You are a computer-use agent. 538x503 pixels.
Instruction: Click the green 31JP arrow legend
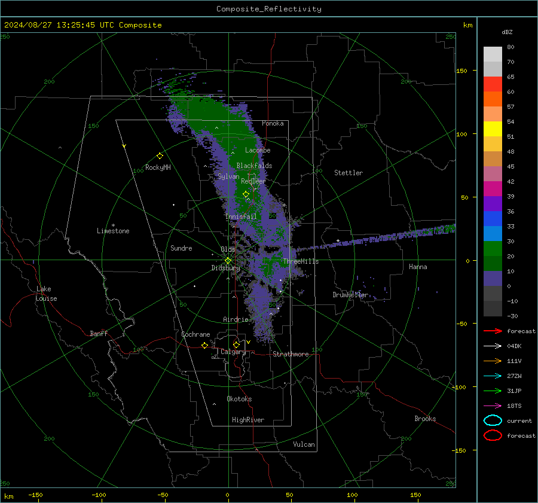(x=493, y=391)
